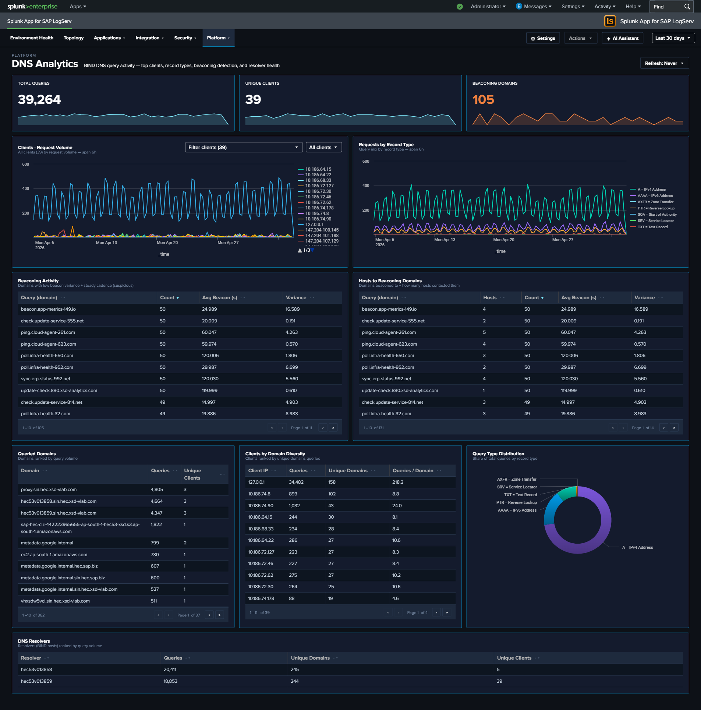Click the Splunk App for SAP LogServ title link
The image size is (701, 710).
[39, 21]
